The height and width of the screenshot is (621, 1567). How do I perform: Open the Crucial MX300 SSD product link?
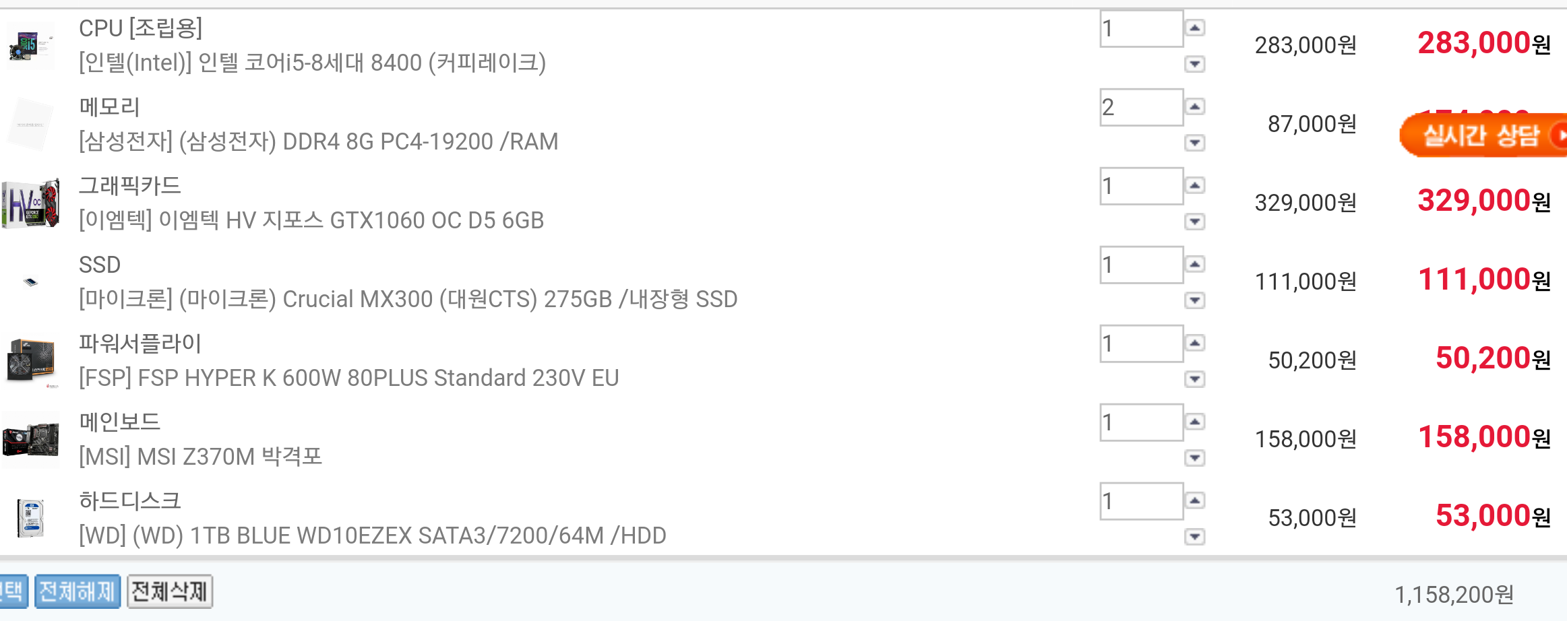408,299
